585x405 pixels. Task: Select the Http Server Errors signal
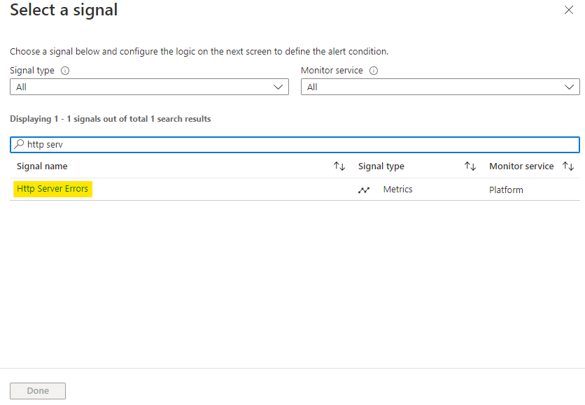(x=52, y=189)
